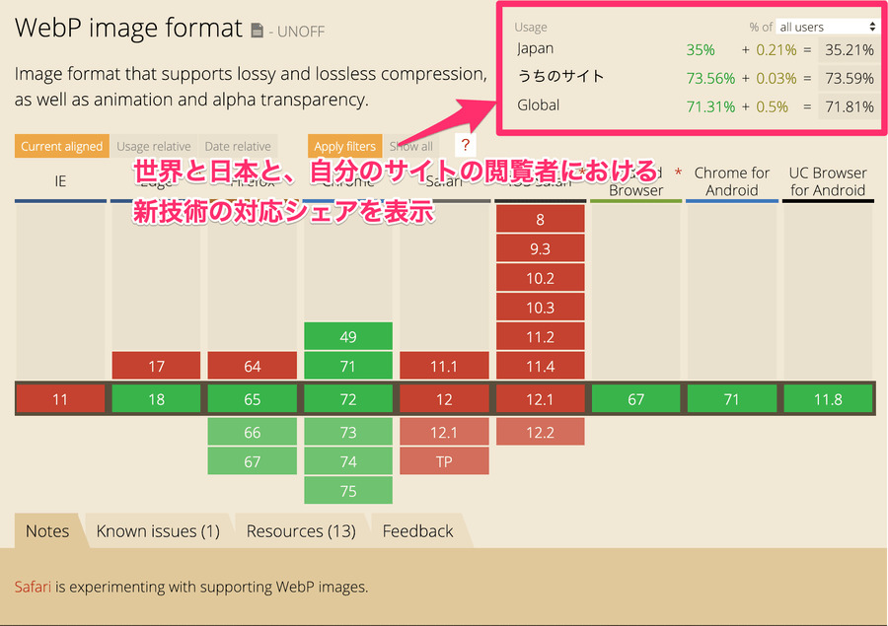This screenshot has height=626, width=888.
Task: Click the Chrome for Android column header
Action: click(x=732, y=181)
